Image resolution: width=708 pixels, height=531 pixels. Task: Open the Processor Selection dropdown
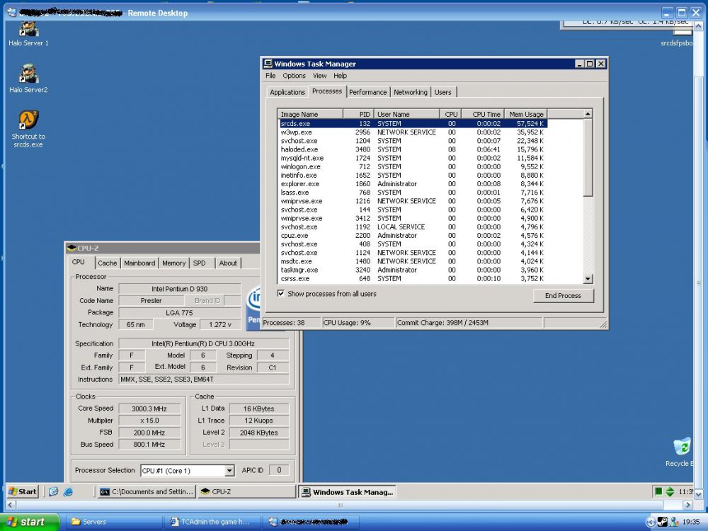229,471
